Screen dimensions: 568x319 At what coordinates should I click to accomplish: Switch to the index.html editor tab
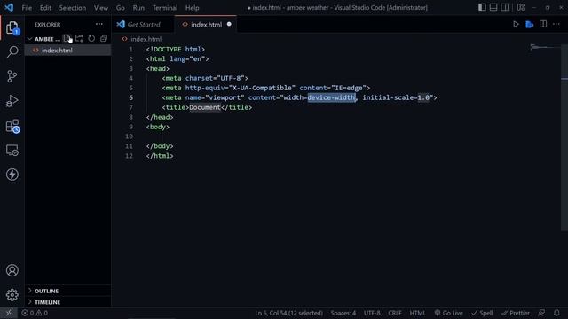206,25
